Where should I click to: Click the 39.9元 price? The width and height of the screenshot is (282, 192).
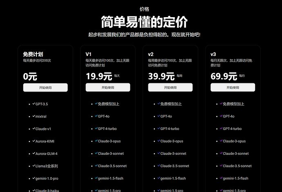coord(161,76)
